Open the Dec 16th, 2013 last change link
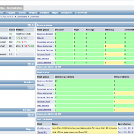Viewport: 134px width, 134px height. [x=126, y=128]
